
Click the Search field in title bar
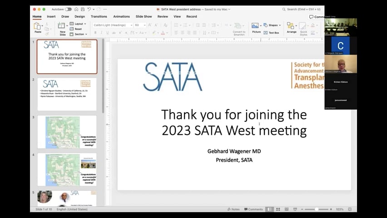pyautogui.click(x=301, y=10)
